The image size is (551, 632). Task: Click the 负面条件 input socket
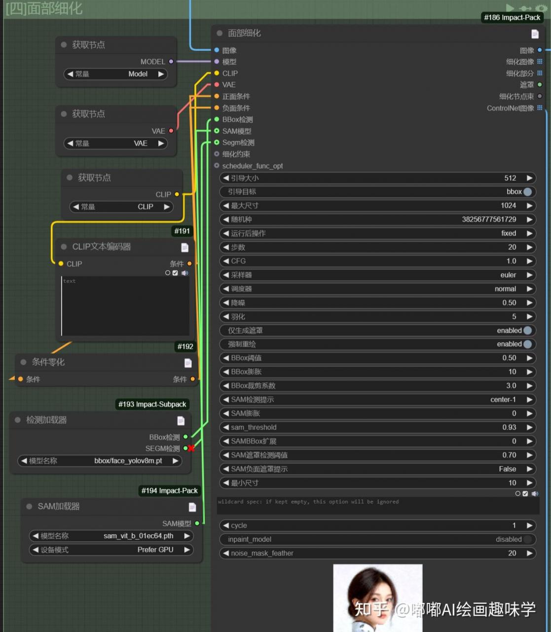tap(217, 108)
